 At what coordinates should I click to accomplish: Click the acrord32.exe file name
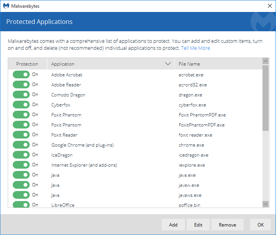click(193, 85)
